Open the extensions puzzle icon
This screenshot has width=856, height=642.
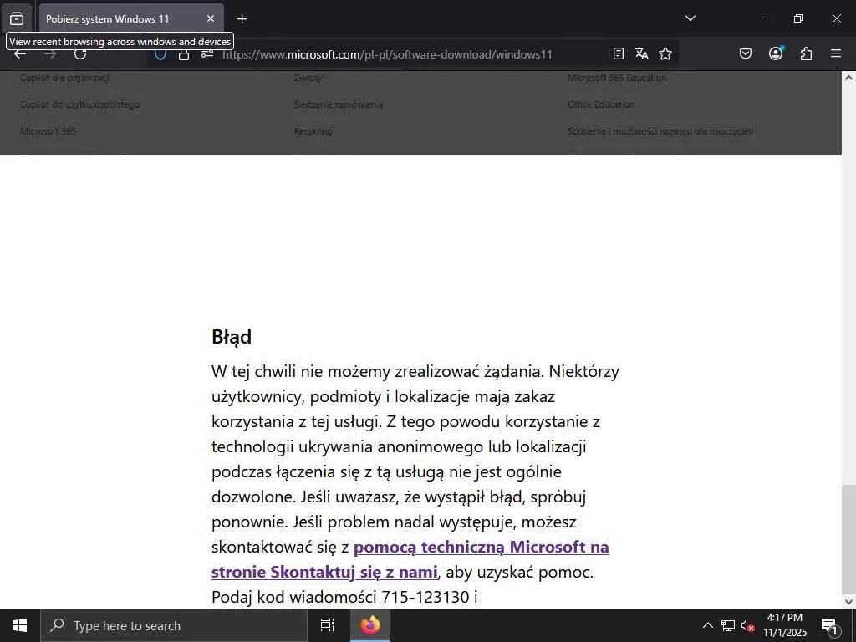click(x=806, y=53)
